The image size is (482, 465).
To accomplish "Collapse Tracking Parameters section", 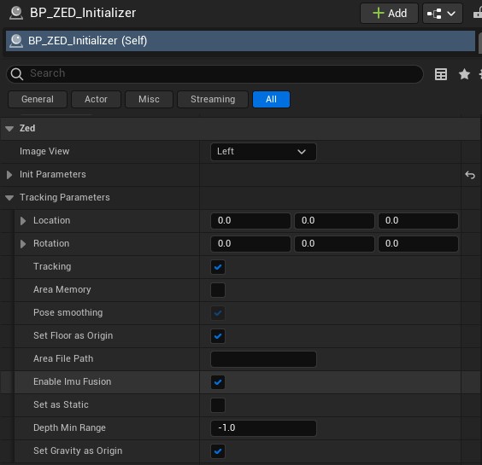I will [x=9, y=198].
